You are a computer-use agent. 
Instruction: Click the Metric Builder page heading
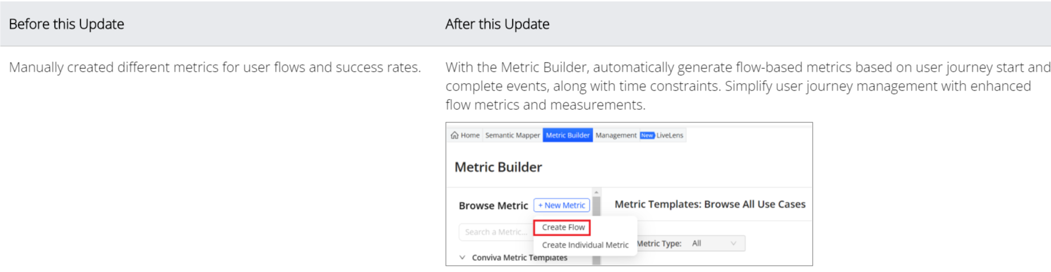pos(498,167)
